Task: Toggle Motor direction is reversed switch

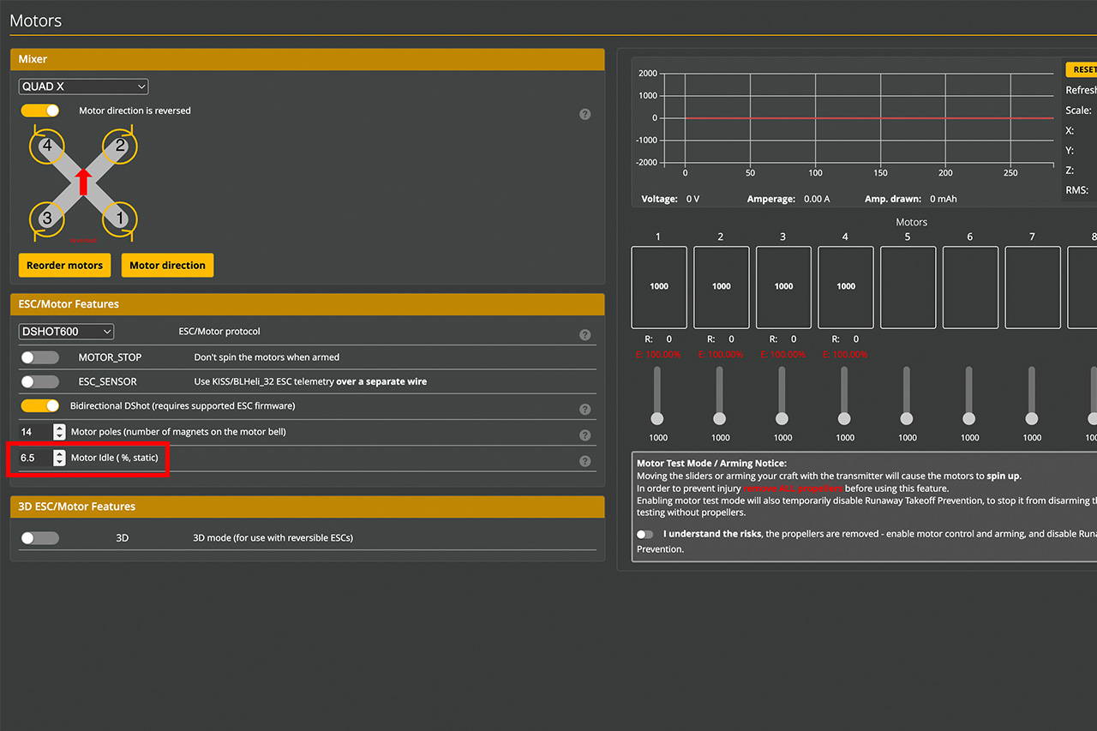Action: 40,111
